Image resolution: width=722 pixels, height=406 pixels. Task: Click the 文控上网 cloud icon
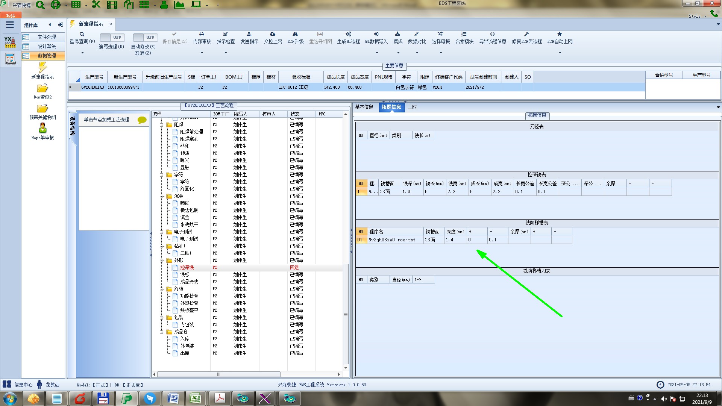[x=273, y=34]
